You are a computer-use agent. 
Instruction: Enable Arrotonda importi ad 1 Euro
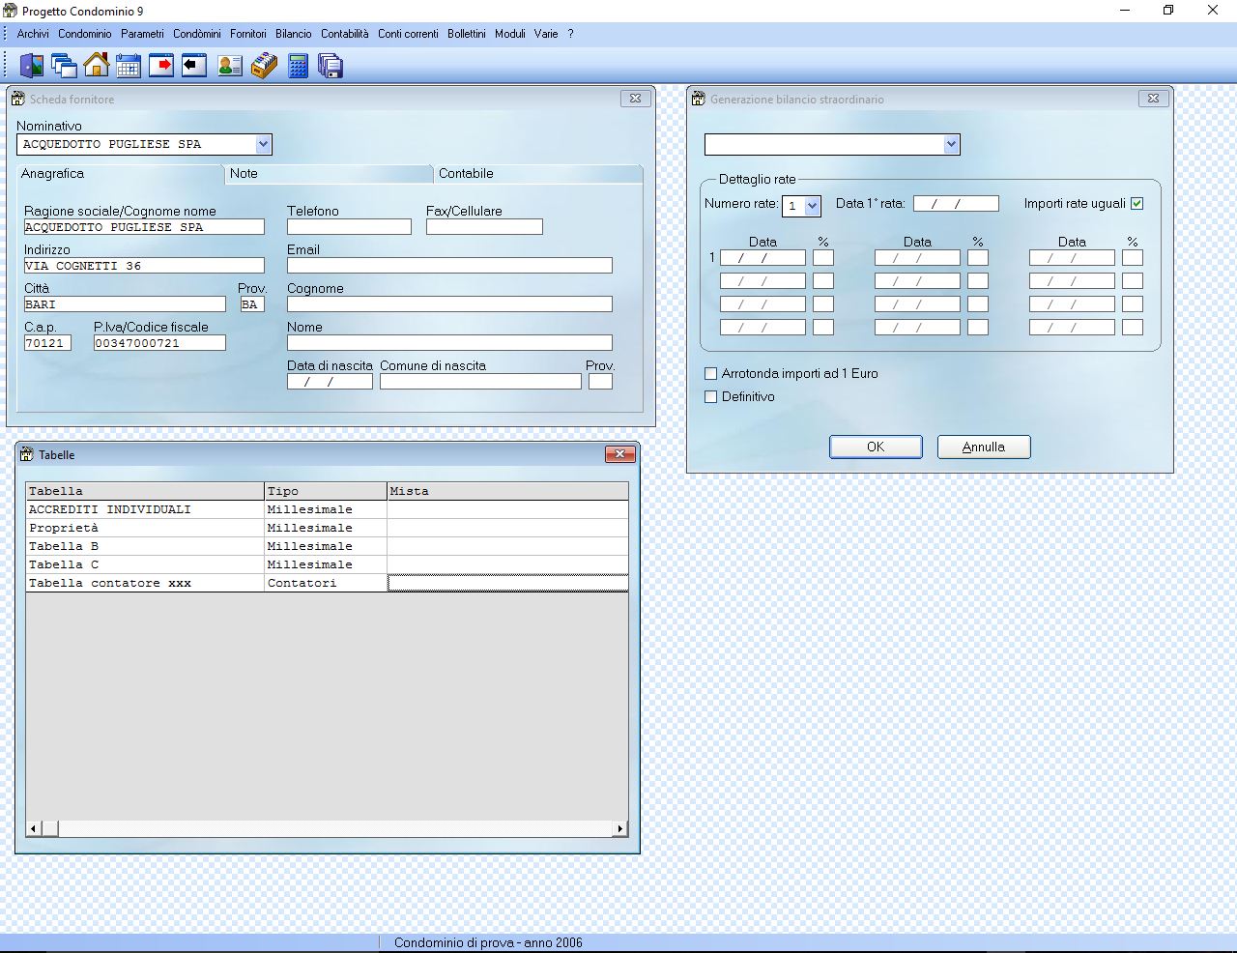click(711, 373)
